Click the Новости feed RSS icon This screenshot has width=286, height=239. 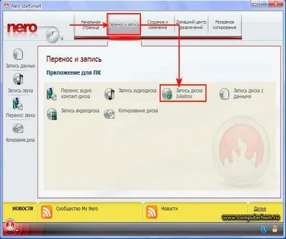tap(152, 212)
